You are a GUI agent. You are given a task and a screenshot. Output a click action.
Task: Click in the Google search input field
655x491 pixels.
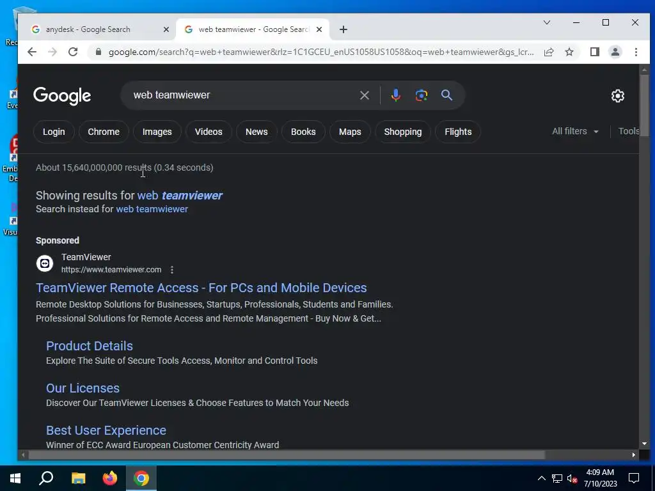242,95
